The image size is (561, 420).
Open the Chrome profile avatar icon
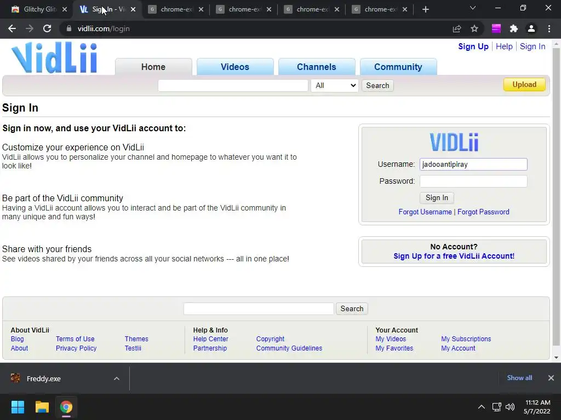pos(531,28)
